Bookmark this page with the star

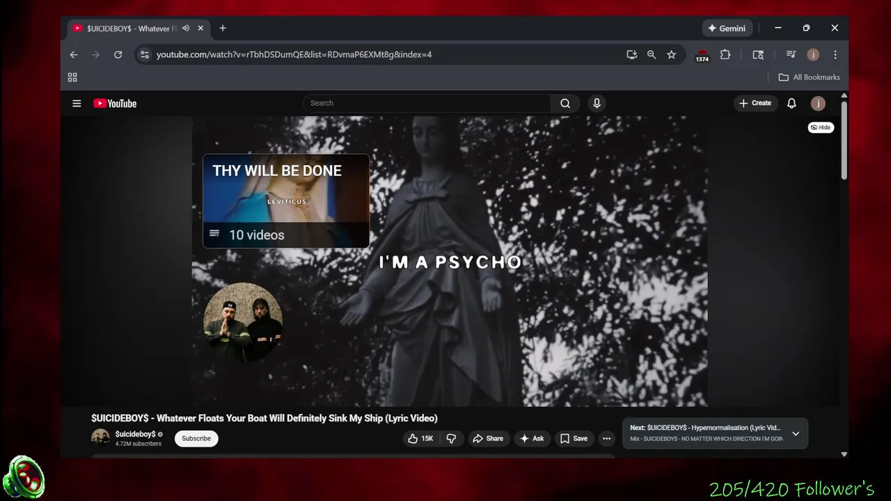click(x=671, y=54)
